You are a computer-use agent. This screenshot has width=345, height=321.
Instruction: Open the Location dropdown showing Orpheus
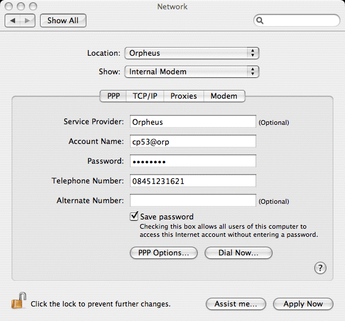(192, 53)
